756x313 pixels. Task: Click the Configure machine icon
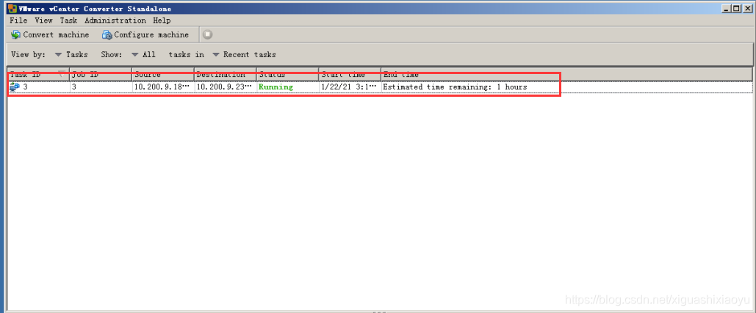click(x=107, y=34)
